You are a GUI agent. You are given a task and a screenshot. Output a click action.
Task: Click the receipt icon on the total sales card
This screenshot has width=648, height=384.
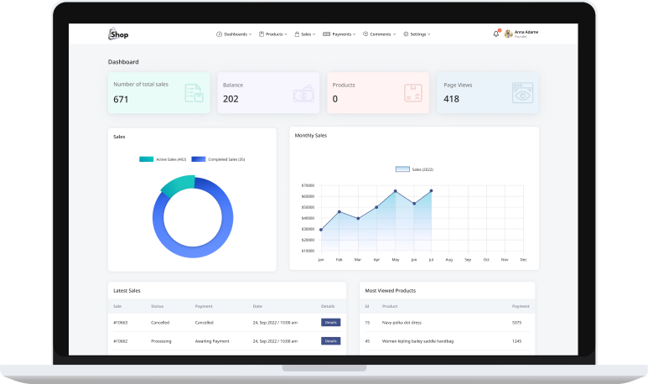tap(194, 93)
